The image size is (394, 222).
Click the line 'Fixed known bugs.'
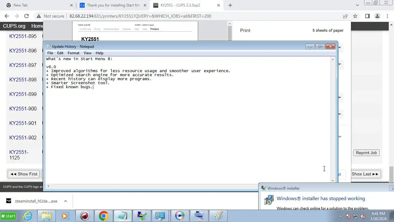point(70,87)
